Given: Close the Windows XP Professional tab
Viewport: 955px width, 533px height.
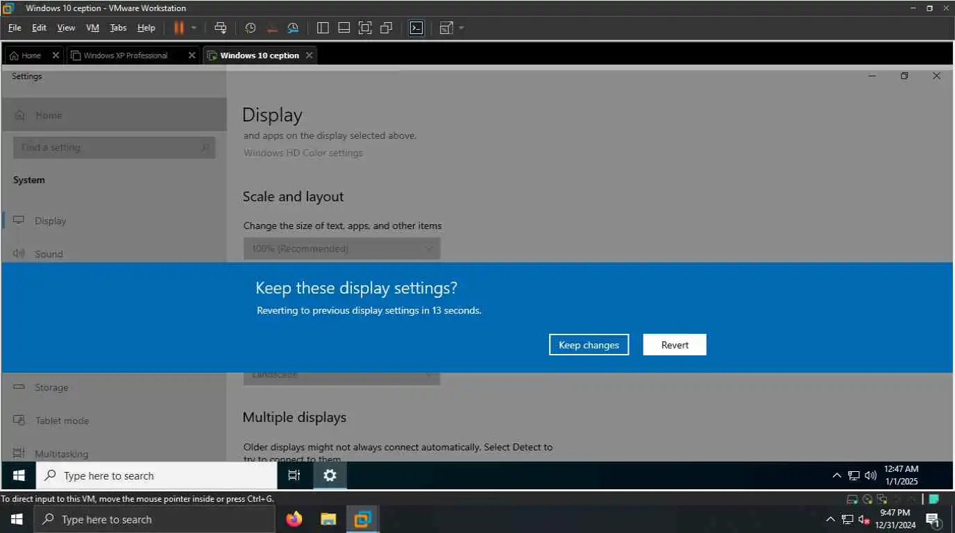Looking at the screenshot, I should pos(192,56).
